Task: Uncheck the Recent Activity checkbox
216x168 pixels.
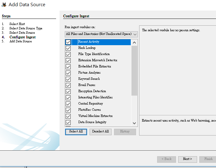Action: pos(68,42)
